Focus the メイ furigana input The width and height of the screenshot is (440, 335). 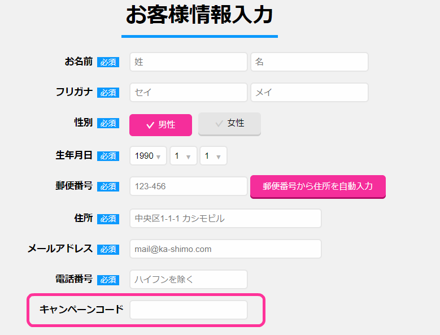coord(309,93)
